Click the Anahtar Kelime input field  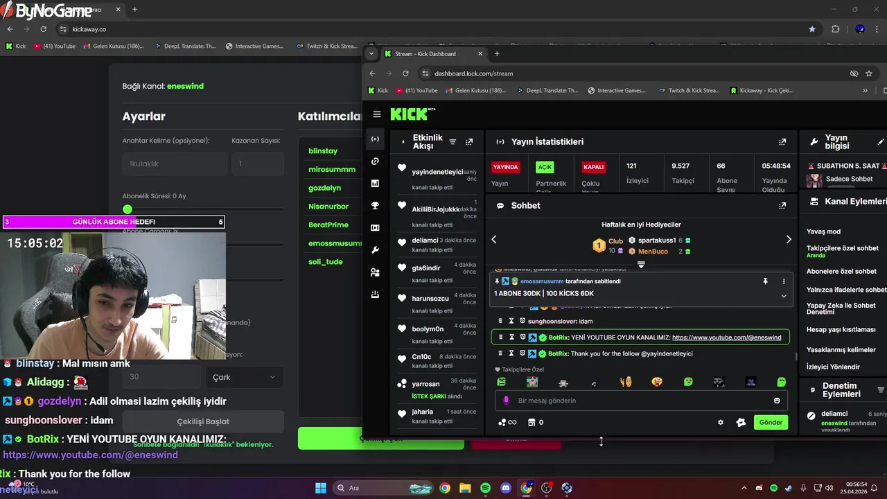coord(175,164)
